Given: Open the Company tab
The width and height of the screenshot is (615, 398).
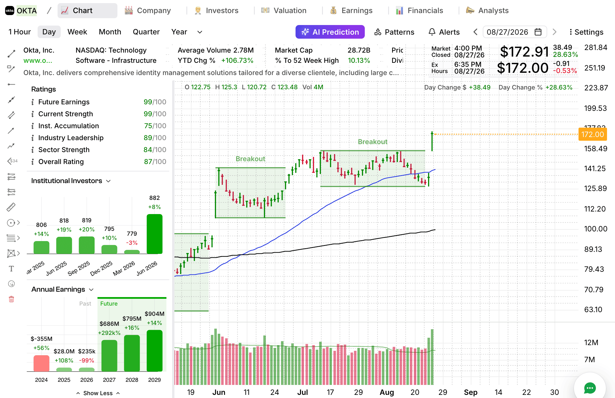Looking at the screenshot, I should [148, 11].
